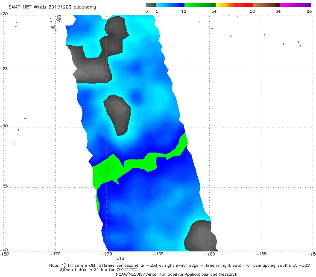Click the 'Data buffer is 24 hrs' note
The height and width of the screenshot is (277, 316).
[x=98, y=270]
